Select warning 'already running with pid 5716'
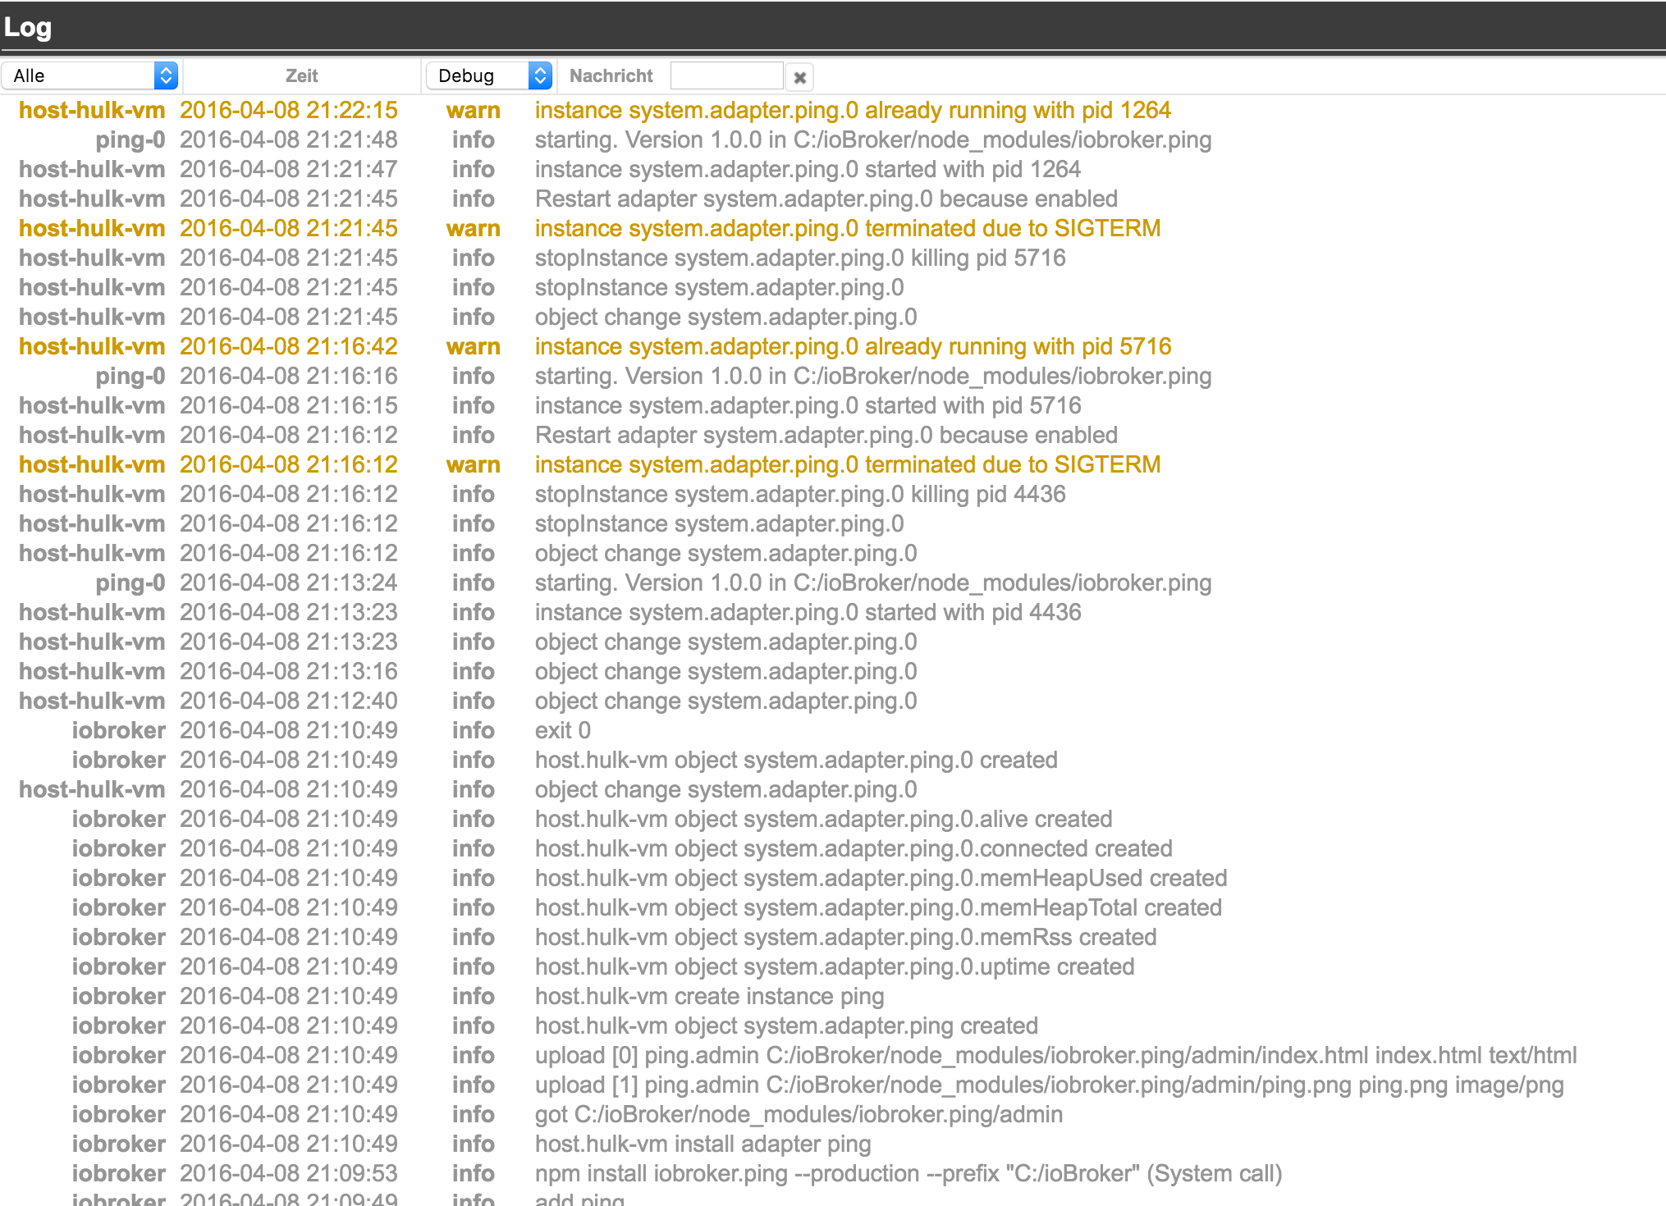 coord(853,346)
